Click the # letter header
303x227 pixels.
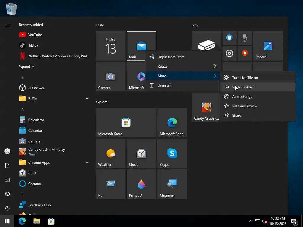click(22, 78)
